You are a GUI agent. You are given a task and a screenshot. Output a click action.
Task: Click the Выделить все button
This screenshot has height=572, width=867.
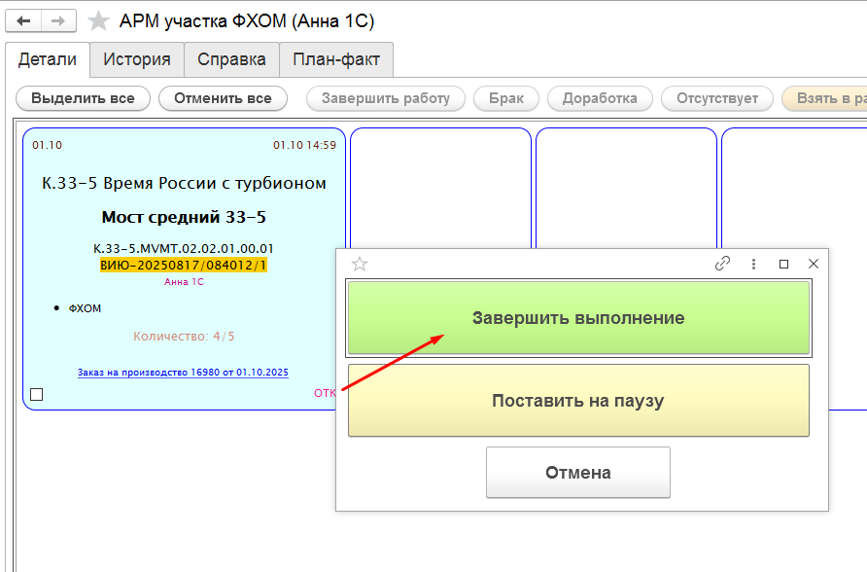(83, 98)
